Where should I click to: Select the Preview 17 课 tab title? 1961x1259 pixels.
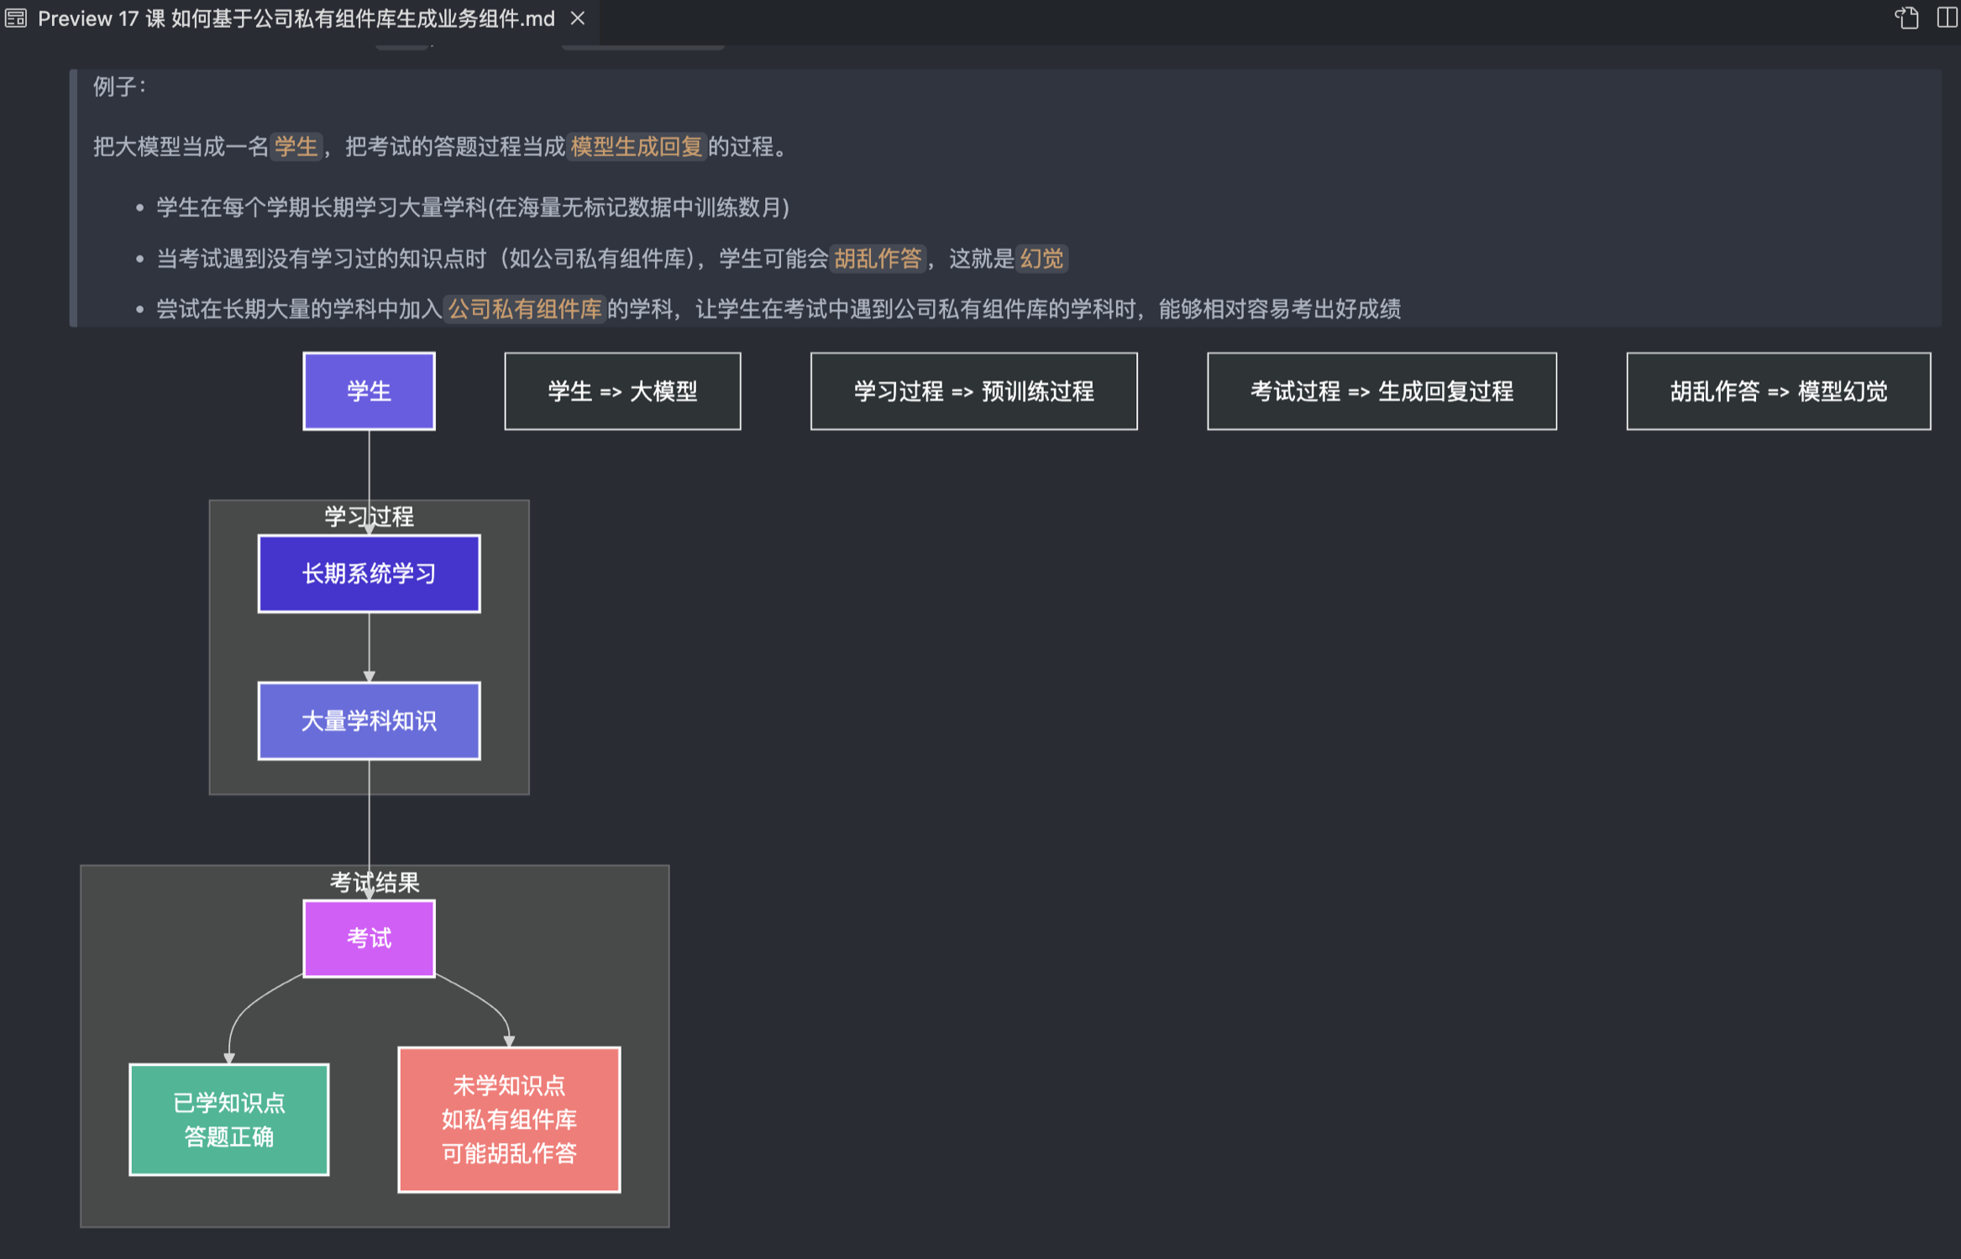[296, 18]
